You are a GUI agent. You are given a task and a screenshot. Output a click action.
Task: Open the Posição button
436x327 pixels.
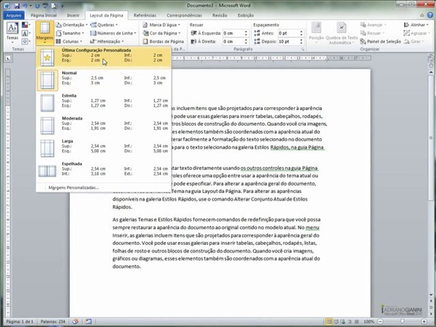316,33
